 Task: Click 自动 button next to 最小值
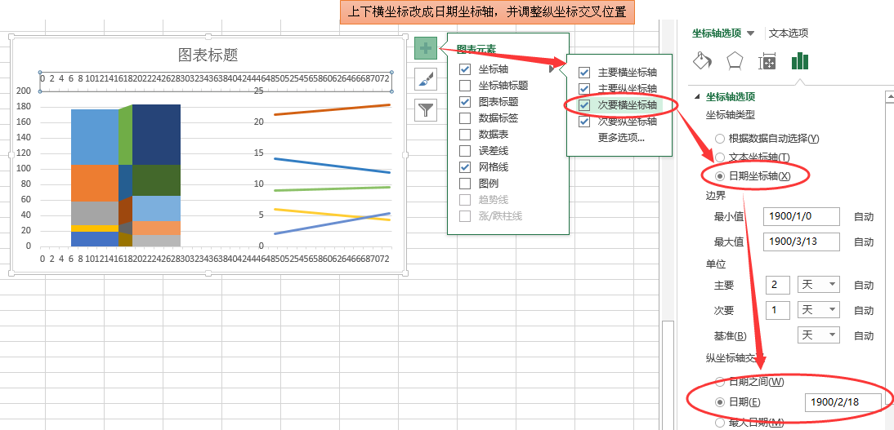(x=863, y=217)
